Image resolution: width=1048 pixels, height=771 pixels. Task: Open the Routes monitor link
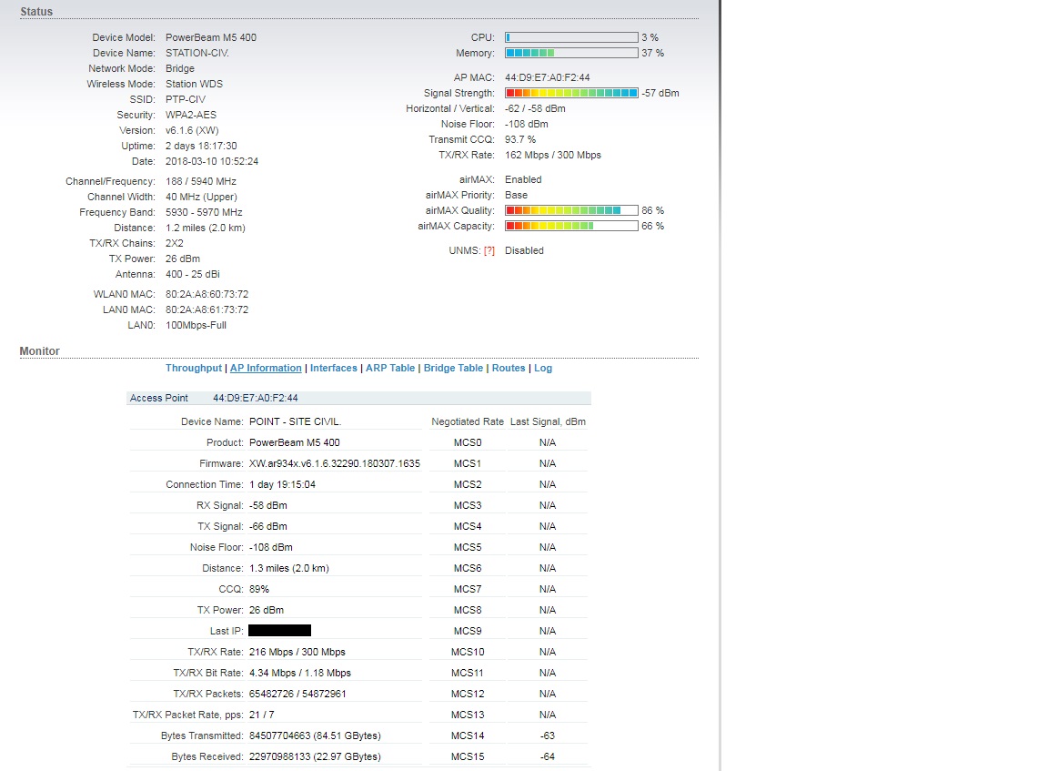pos(509,368)
